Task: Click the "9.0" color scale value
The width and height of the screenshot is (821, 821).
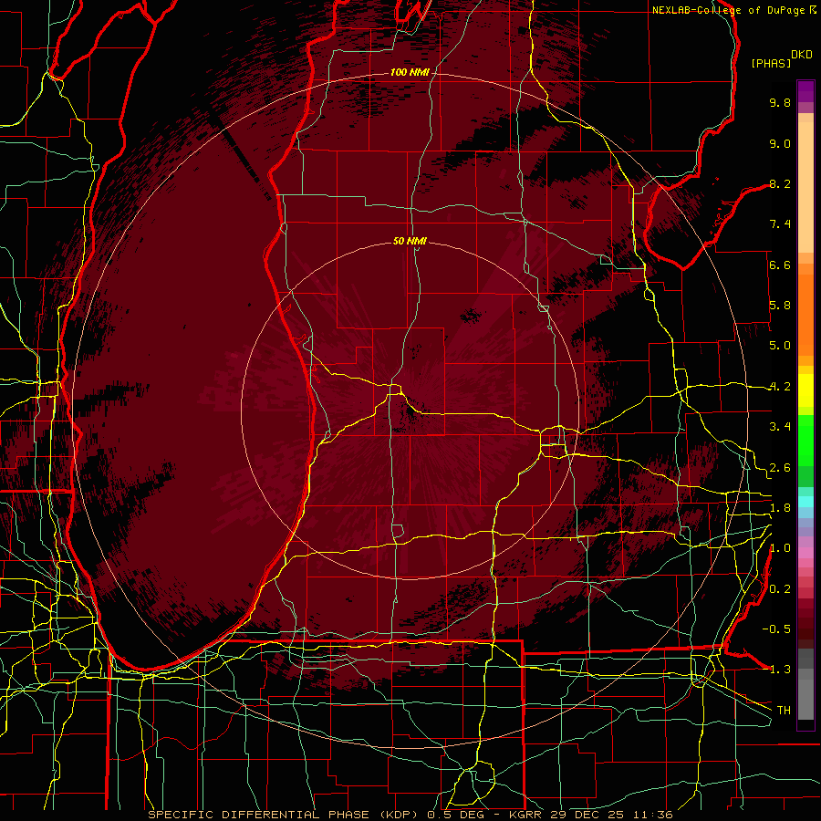Action: coord(780,143)
